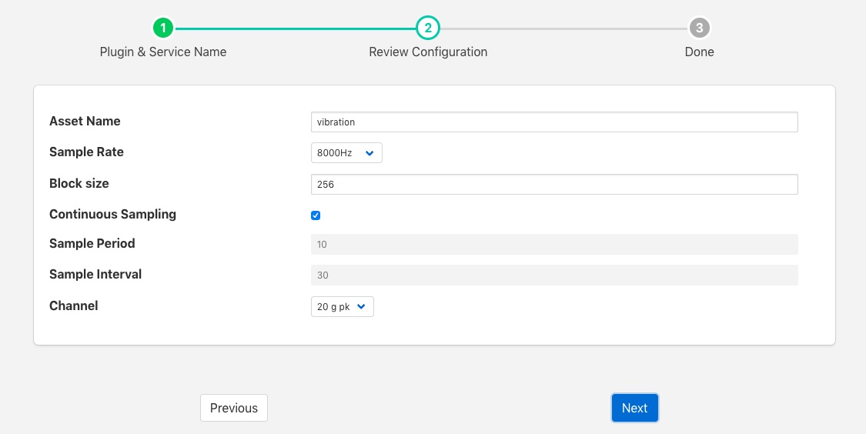Click the disabled Sample Period field
The height and width of the screenshot is (434, 866).
pyautogui.click(x=554, y=244)
